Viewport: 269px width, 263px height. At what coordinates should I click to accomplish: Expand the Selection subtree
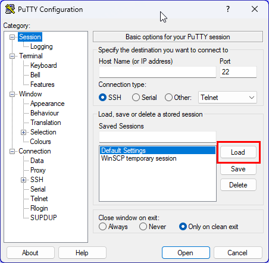(23, 132)
